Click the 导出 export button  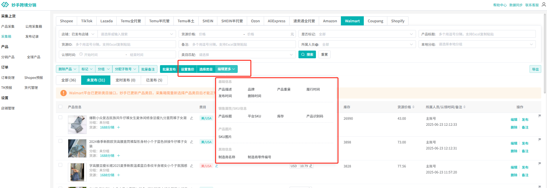(x=535, y=69)
